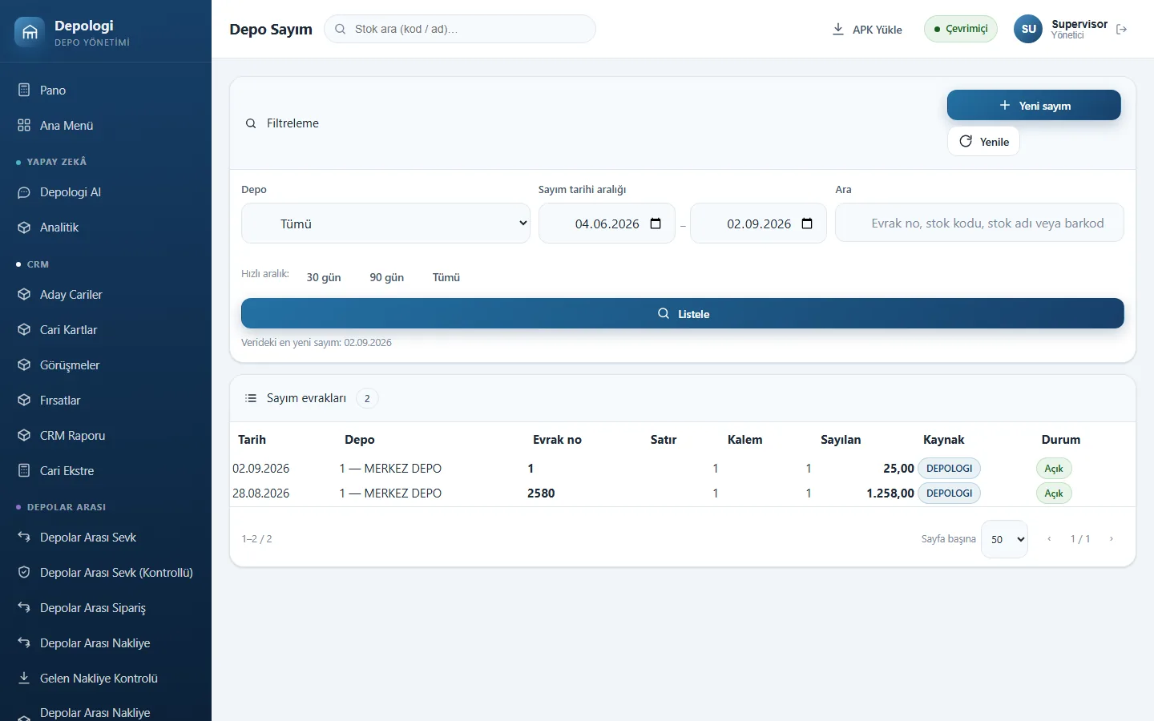Click the logout icon beside Supervisor
This screenshot has width=1154, height=721.
(1121, 30)
